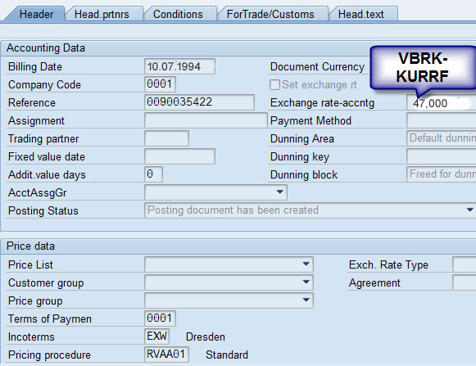Screen dimensions: 476x366
Task: Click the Posting Status label
Action: 43,210
